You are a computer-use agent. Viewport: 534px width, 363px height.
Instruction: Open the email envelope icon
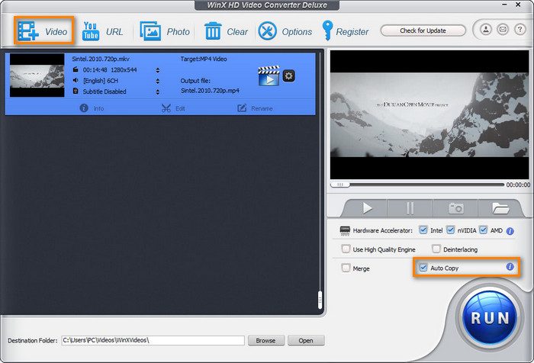503,30
